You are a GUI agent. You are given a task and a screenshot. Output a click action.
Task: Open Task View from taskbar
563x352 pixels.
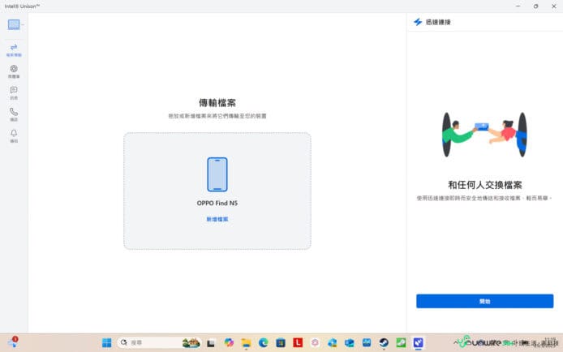(211, 343)
